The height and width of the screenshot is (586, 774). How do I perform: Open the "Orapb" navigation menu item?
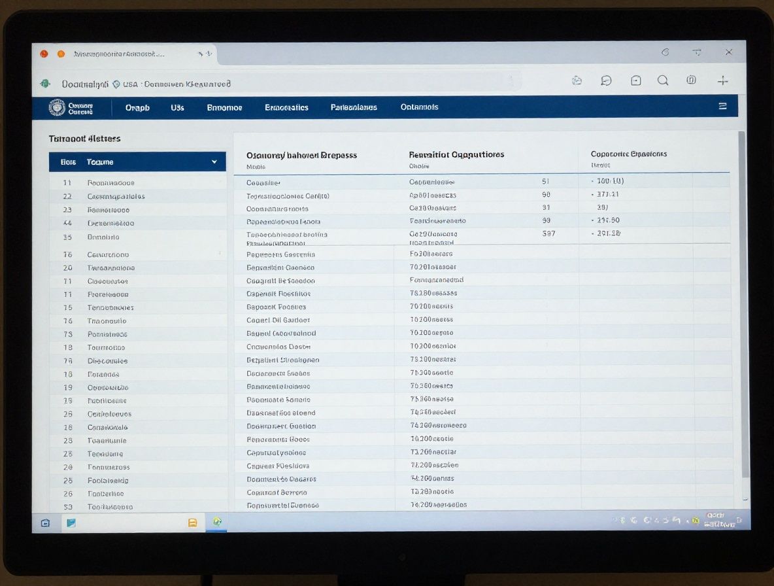[137, 107]
